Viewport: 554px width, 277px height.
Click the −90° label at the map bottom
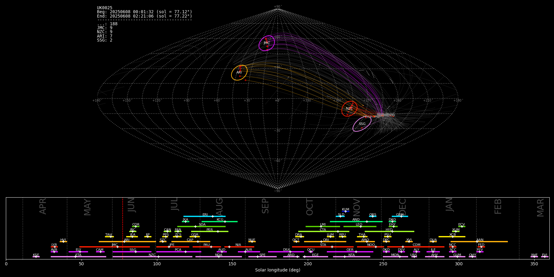(x=278, y=191)
